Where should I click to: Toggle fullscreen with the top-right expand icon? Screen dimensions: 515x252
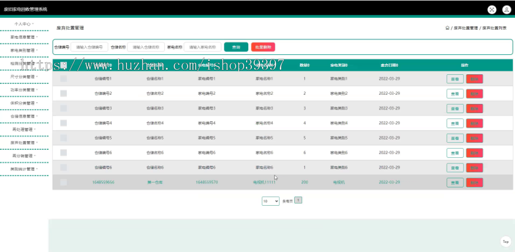pyautogui.click(x=492, y=10)
